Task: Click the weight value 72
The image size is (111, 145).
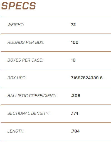Action: click(x=73, y=25)
